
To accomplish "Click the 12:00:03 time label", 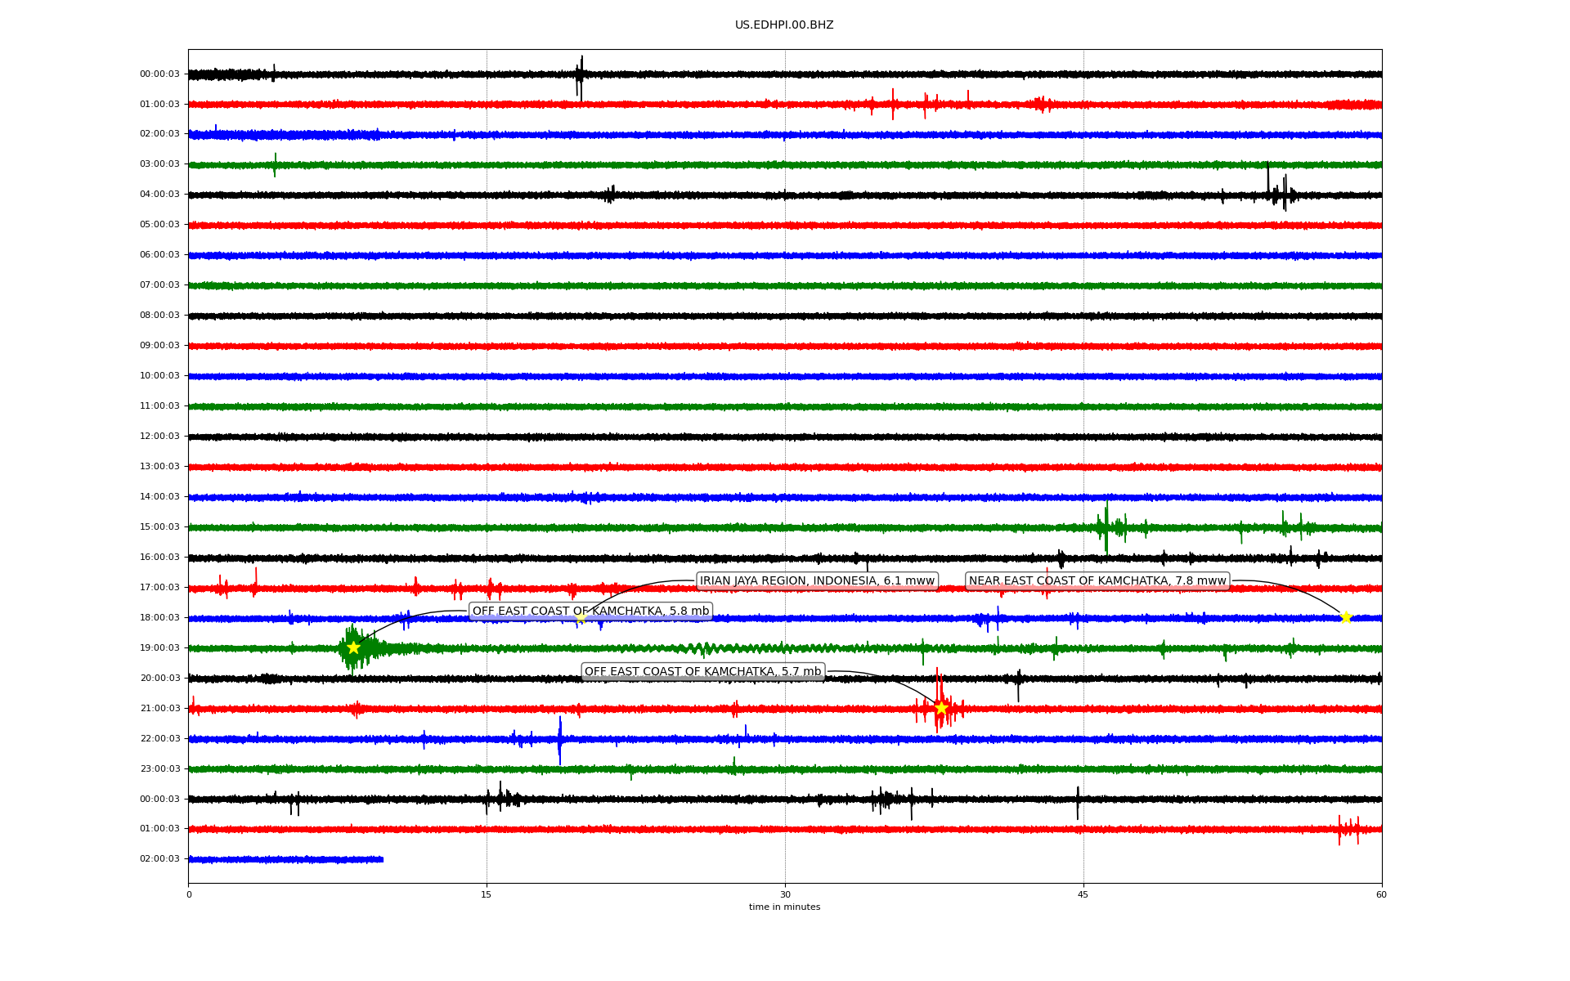I will point(159,437).
